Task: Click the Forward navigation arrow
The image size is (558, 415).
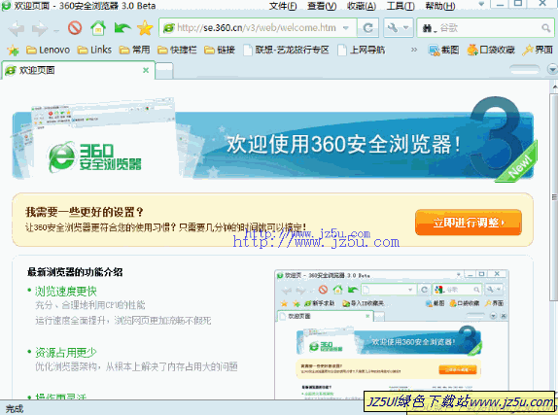Action: [x=40, y=28]
